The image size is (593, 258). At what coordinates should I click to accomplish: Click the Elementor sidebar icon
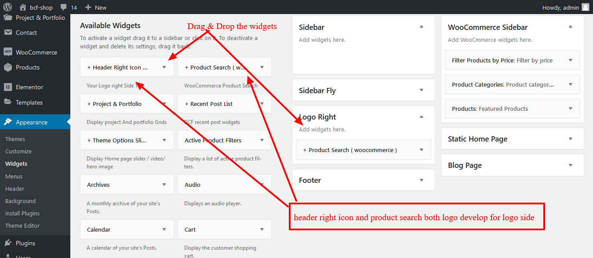8,87
